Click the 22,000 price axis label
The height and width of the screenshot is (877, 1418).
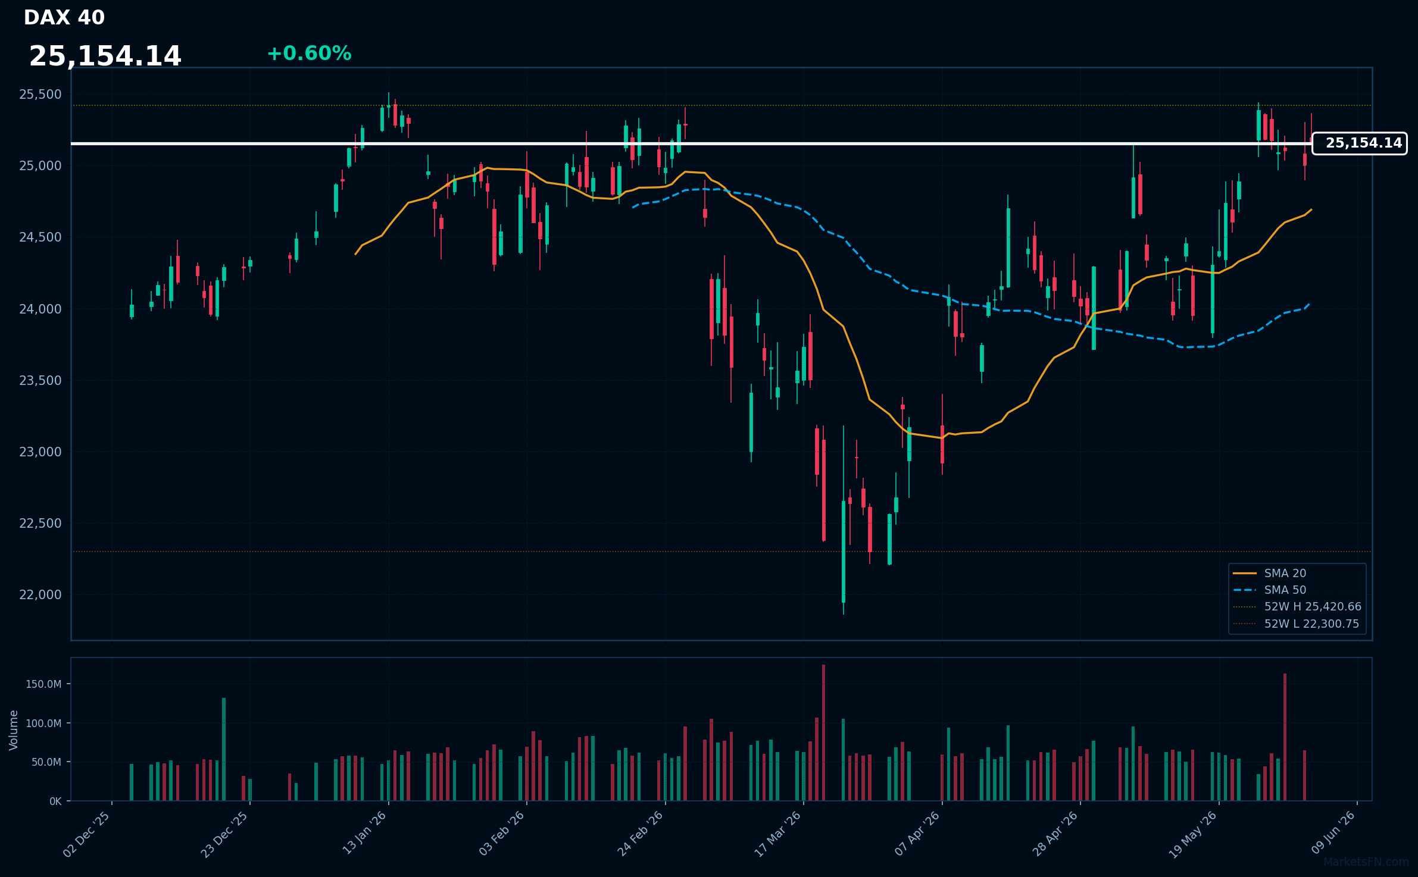(40, 594)
